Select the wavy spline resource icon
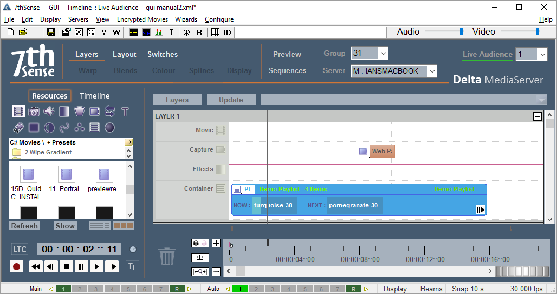This screenshot has width=557, height=294. [x=64, y=127]
